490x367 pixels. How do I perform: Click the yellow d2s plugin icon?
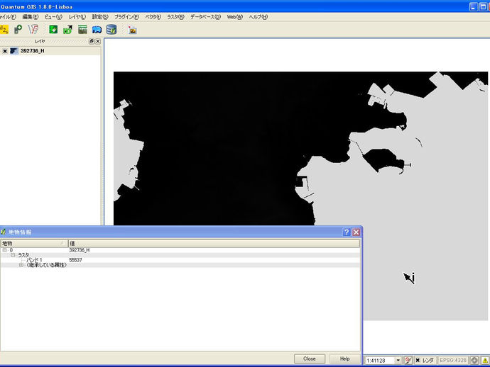pos(4,30)
